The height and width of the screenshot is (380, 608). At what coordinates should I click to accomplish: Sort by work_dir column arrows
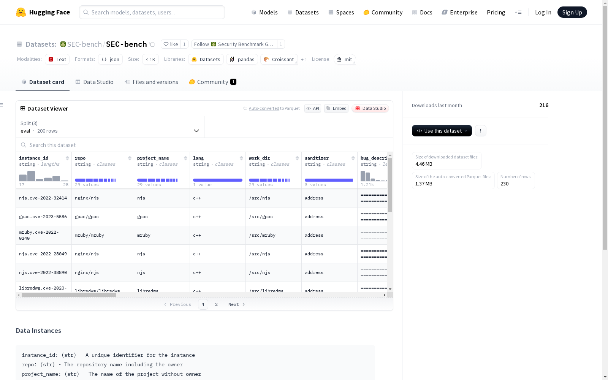click(297, 158)
